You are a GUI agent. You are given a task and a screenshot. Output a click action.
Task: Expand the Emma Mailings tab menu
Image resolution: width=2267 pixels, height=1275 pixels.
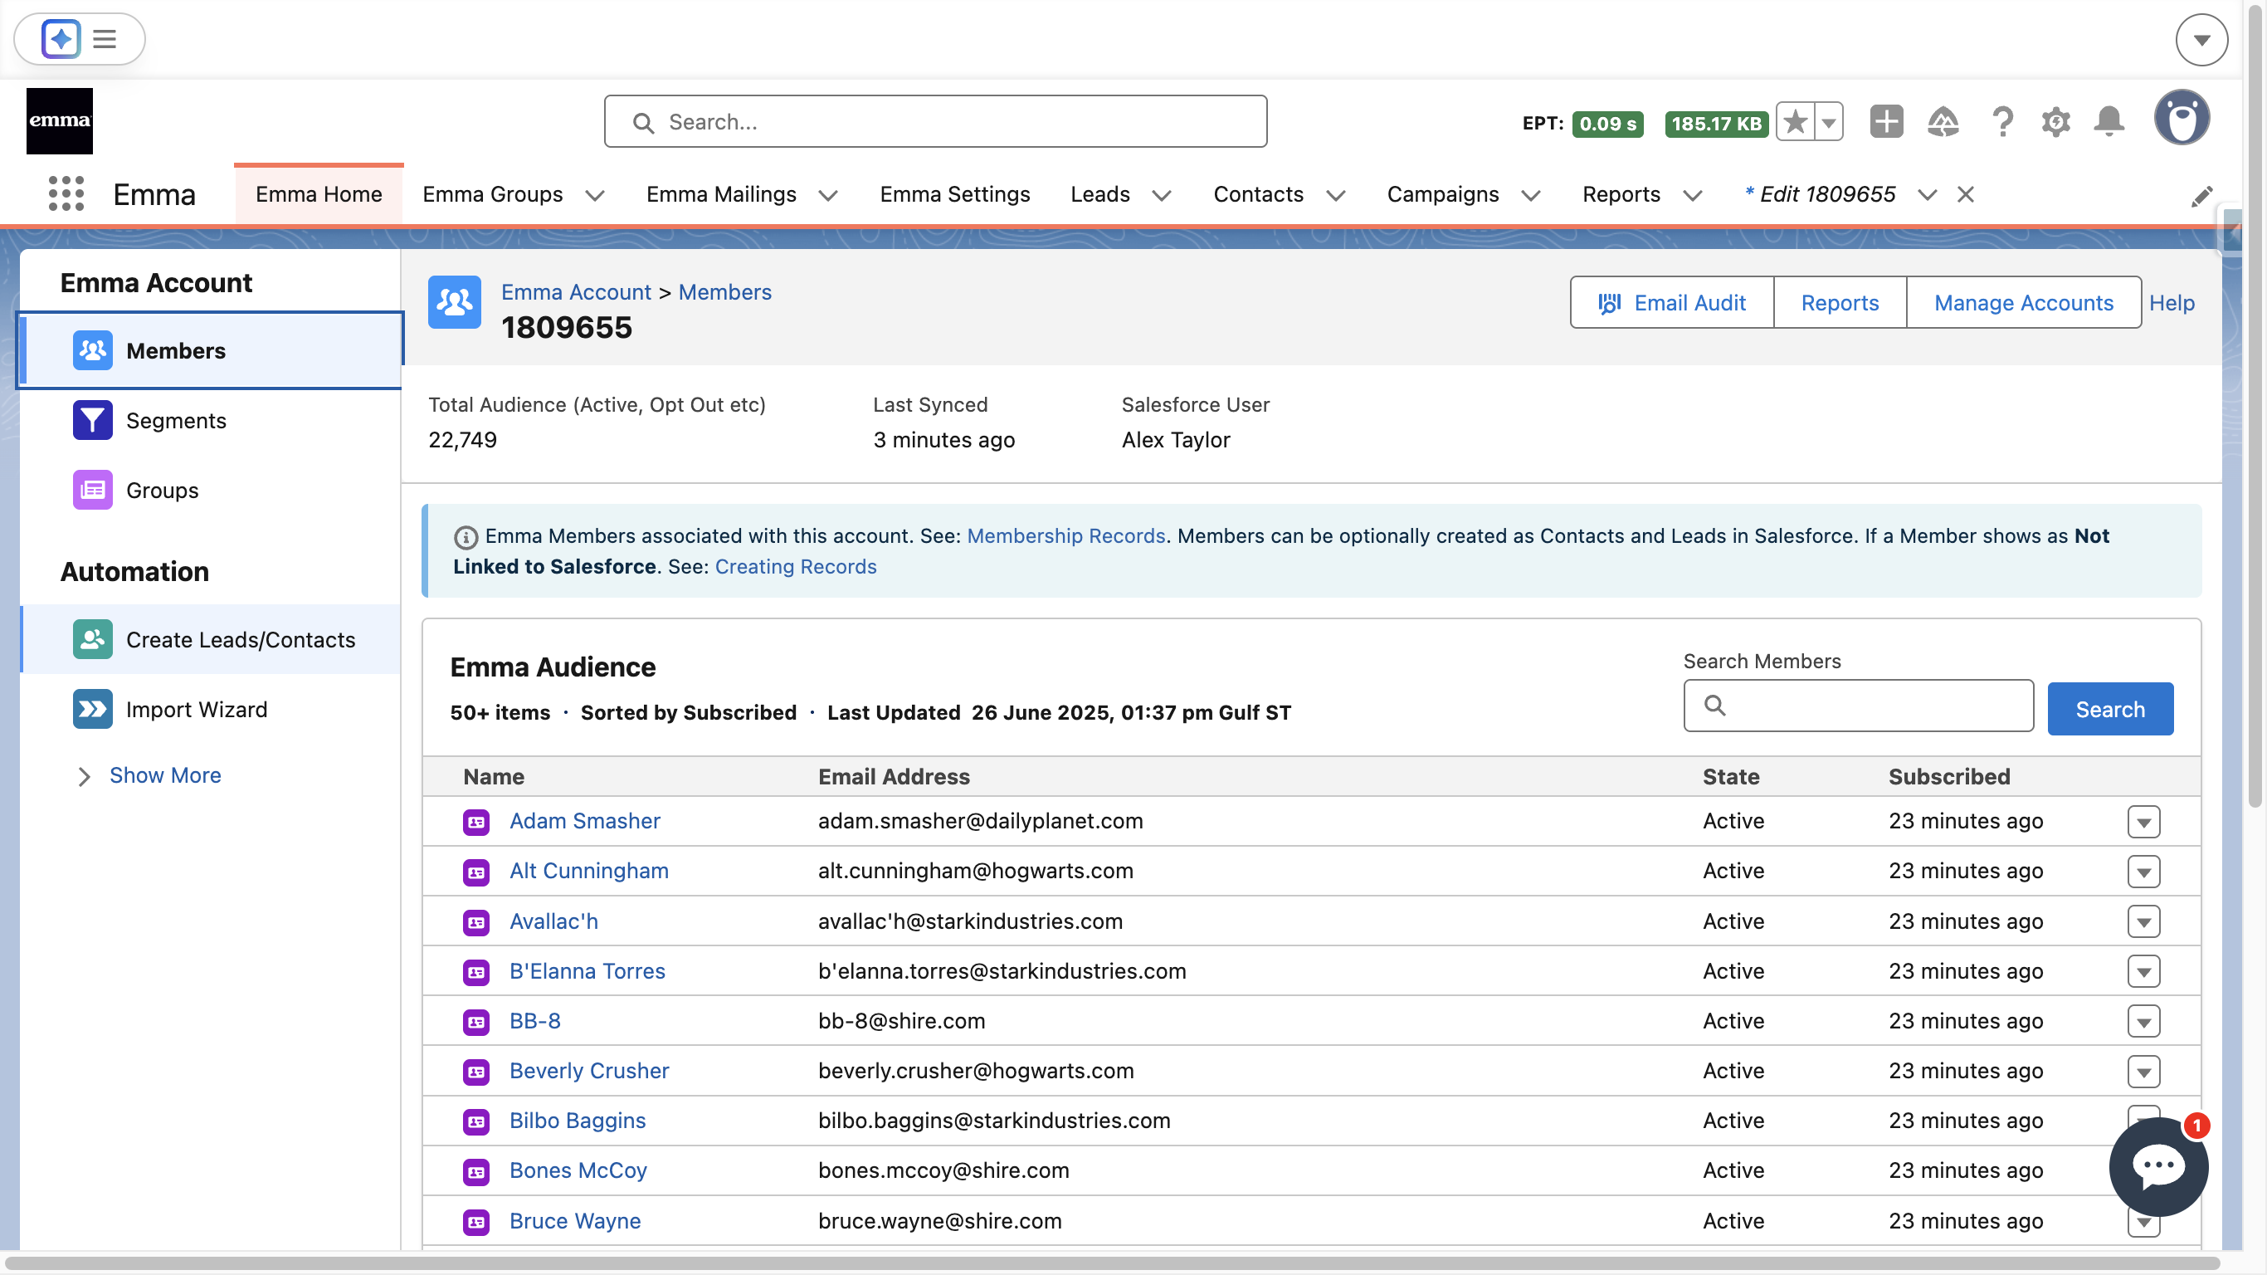pos(828,194)
